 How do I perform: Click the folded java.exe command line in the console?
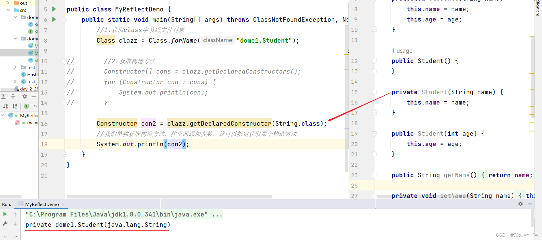click(x=123, y=214)
